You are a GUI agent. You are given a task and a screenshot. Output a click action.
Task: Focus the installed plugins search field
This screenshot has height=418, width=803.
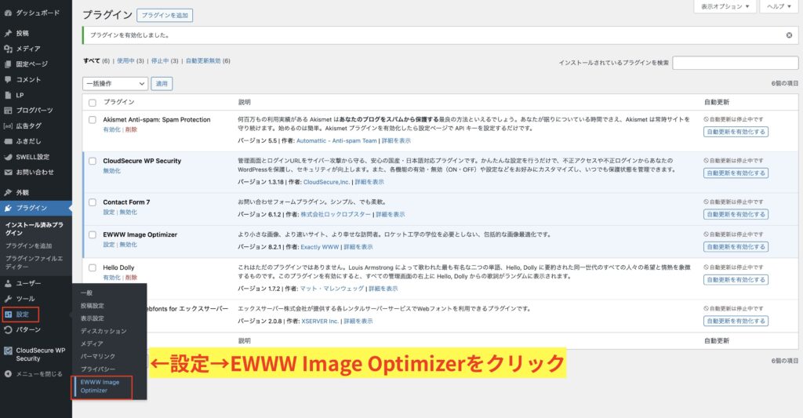(x=735, y=63)
